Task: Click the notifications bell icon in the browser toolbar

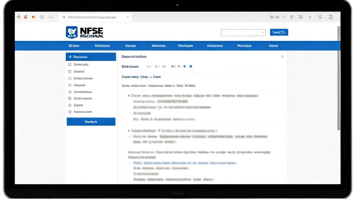Action: 320,17
